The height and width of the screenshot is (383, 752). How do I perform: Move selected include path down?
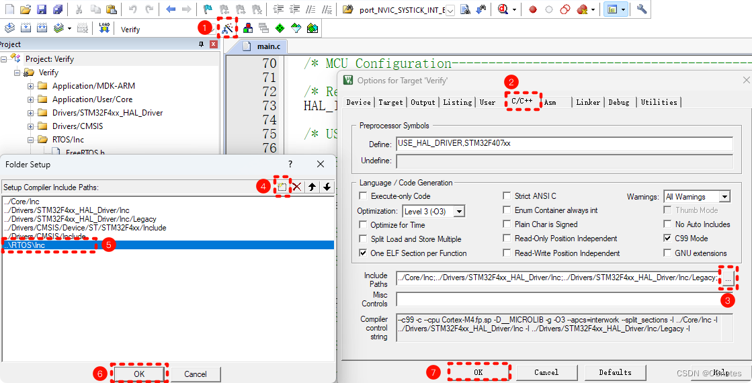click(x=327, y=187)
